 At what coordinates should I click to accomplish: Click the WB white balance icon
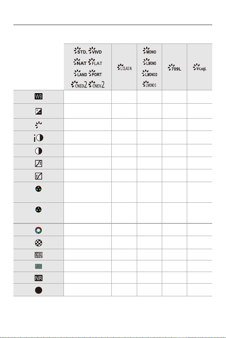38,96
